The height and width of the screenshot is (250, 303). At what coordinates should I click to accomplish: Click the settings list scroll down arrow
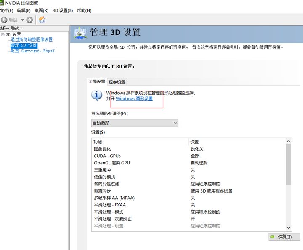point(289,228)
